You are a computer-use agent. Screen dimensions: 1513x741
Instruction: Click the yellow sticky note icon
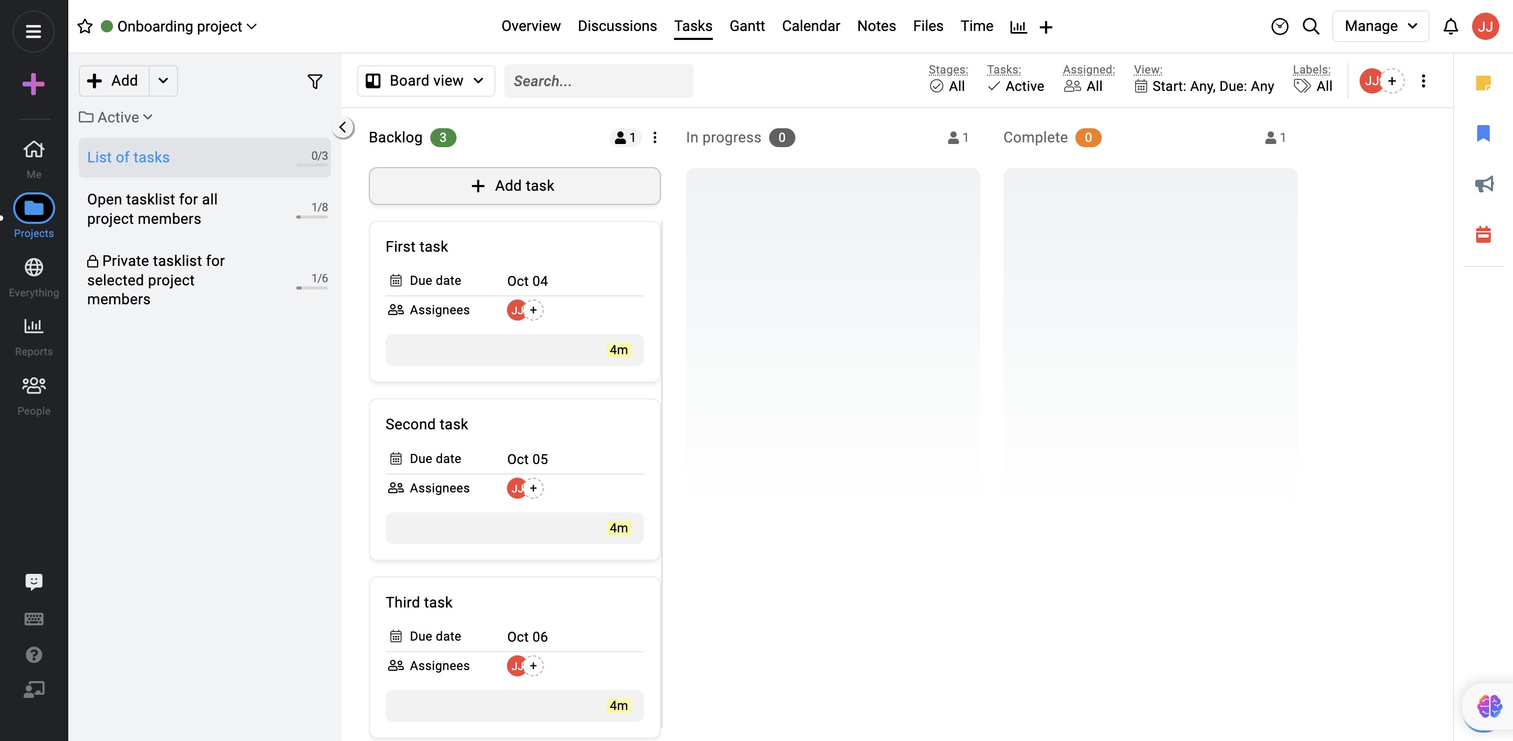click(1483, 83)
